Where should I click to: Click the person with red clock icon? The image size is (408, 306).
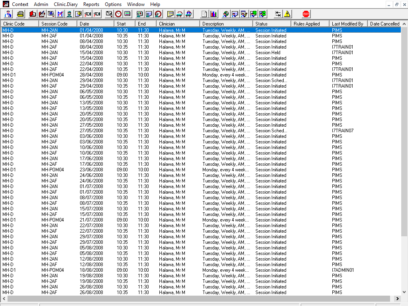click(x=158, y=14)
